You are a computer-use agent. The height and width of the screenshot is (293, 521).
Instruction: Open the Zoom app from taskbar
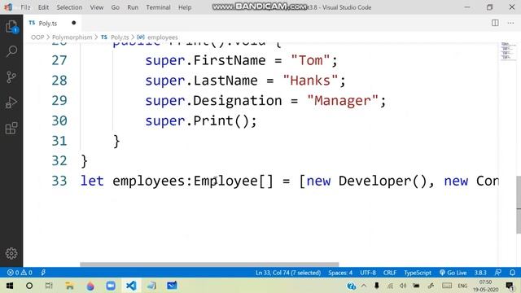(x=111, y=286)
